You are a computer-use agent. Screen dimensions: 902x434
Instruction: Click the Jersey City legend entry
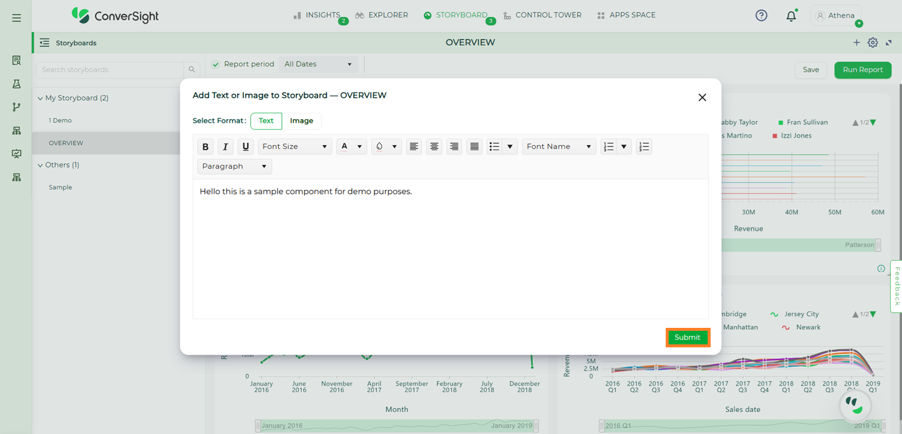(795, 314)
